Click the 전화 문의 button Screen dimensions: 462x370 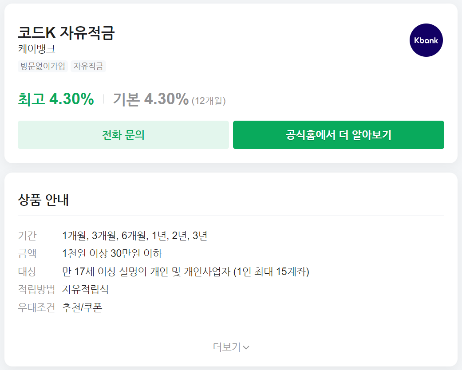pos(123,135)
